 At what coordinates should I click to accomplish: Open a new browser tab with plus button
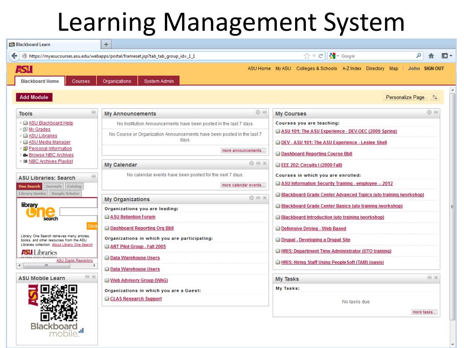click(106, 45)
